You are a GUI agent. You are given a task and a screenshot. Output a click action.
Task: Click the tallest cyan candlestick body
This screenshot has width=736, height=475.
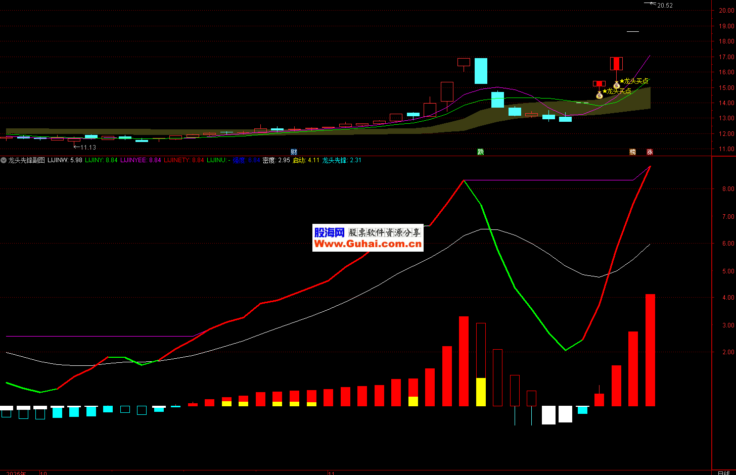coord(481,71)
